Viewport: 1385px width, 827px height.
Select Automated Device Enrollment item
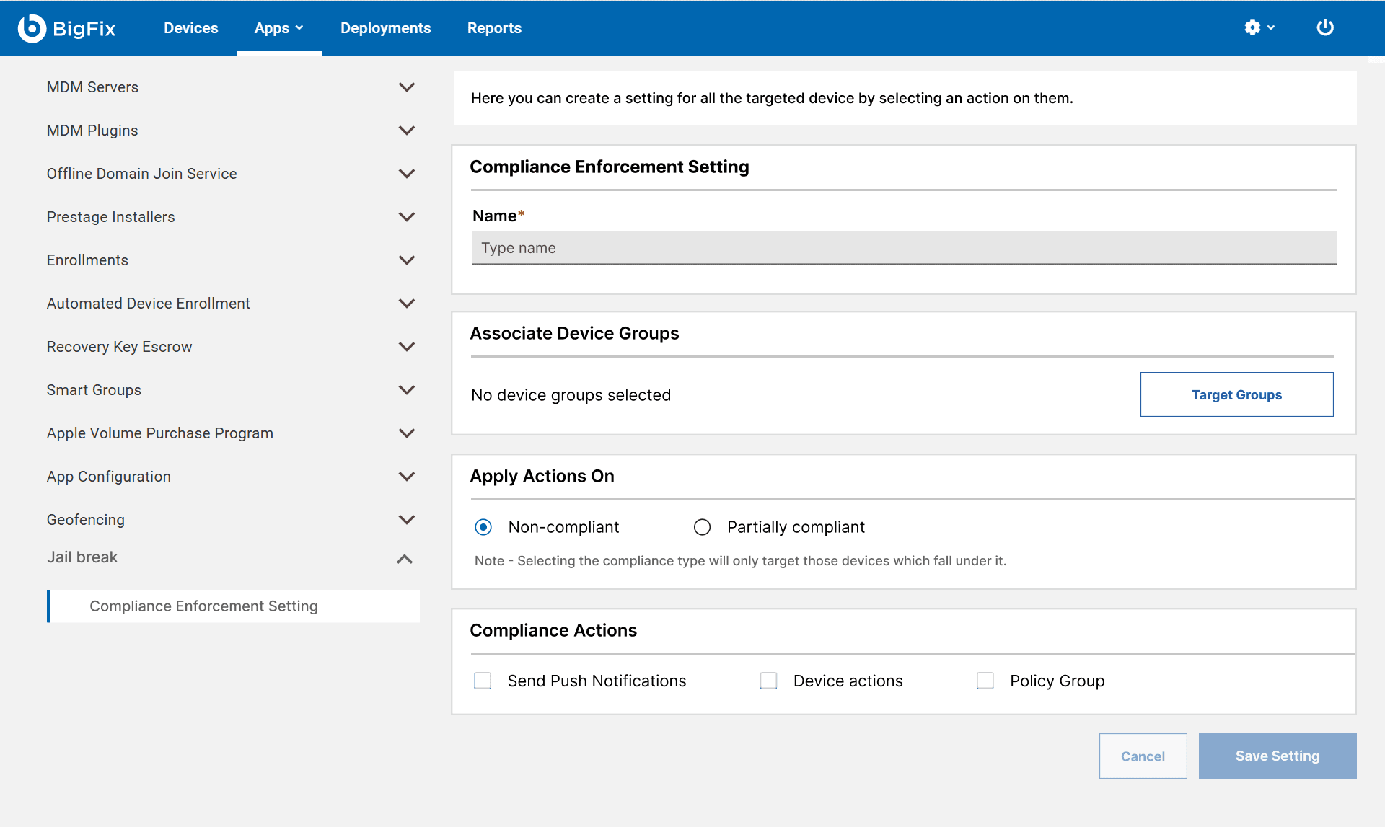pos(148,304)
